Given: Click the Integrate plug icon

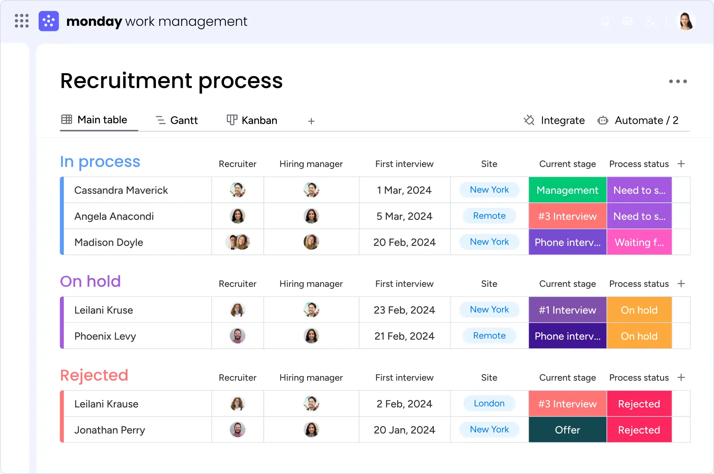Looking at the screenshot, I should click(529, 120).
